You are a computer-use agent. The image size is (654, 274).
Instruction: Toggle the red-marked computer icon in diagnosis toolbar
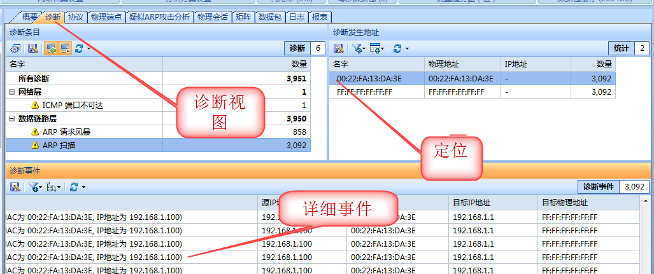coord(65,49)
